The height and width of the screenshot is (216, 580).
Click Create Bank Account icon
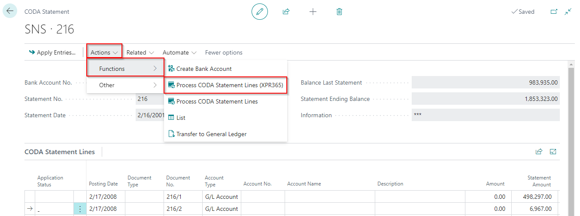pyautogui.click(x=171, y=69)
